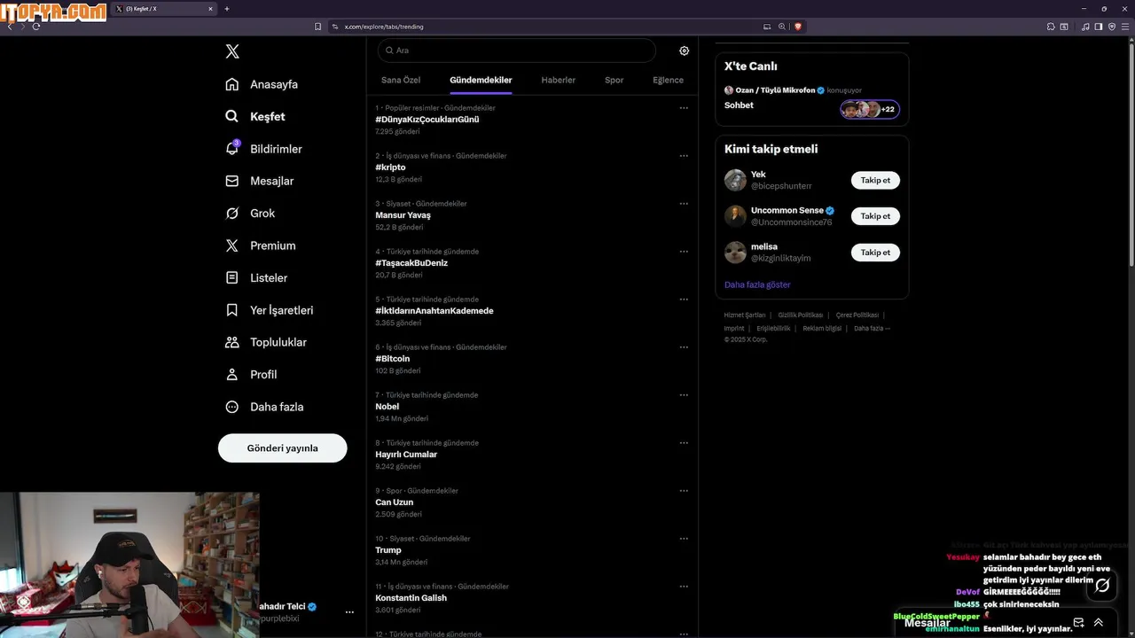The image size is (1135, 638).
Task: Open Profil page
Action: click(x=251, y=374)
